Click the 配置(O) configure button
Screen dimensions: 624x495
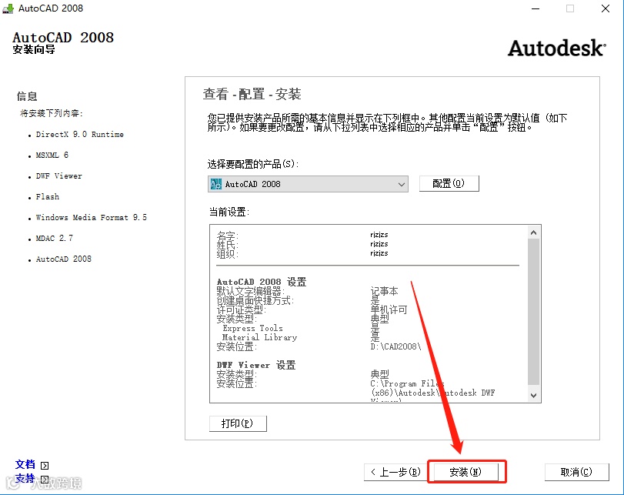click(449, 183)
